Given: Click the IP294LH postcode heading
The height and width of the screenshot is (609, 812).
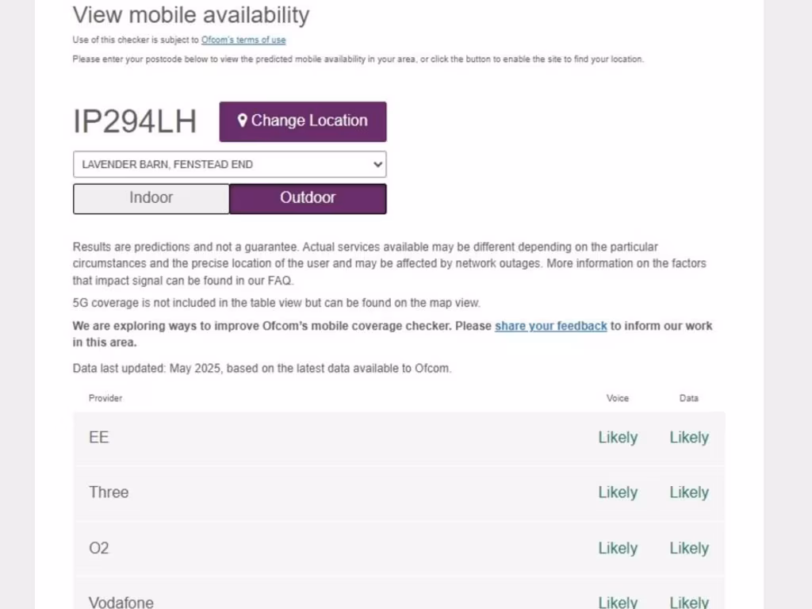Looking at the screenshot, I should coord(135,121).
